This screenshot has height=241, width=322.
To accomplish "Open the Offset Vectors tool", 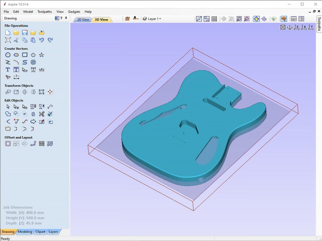I will click(8, 144).
